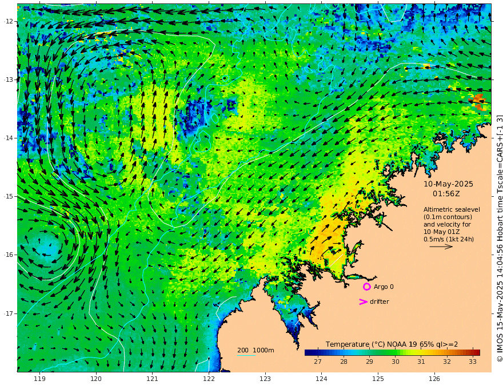
Task: Click the longitude 125 axis label
Action: point(378,379)
